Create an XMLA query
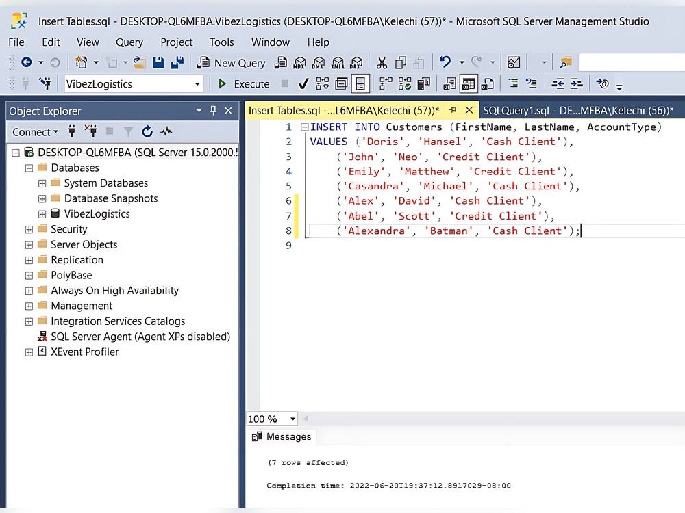The width and height of the screenshot is (685, 513). click(x=338, y=62)
